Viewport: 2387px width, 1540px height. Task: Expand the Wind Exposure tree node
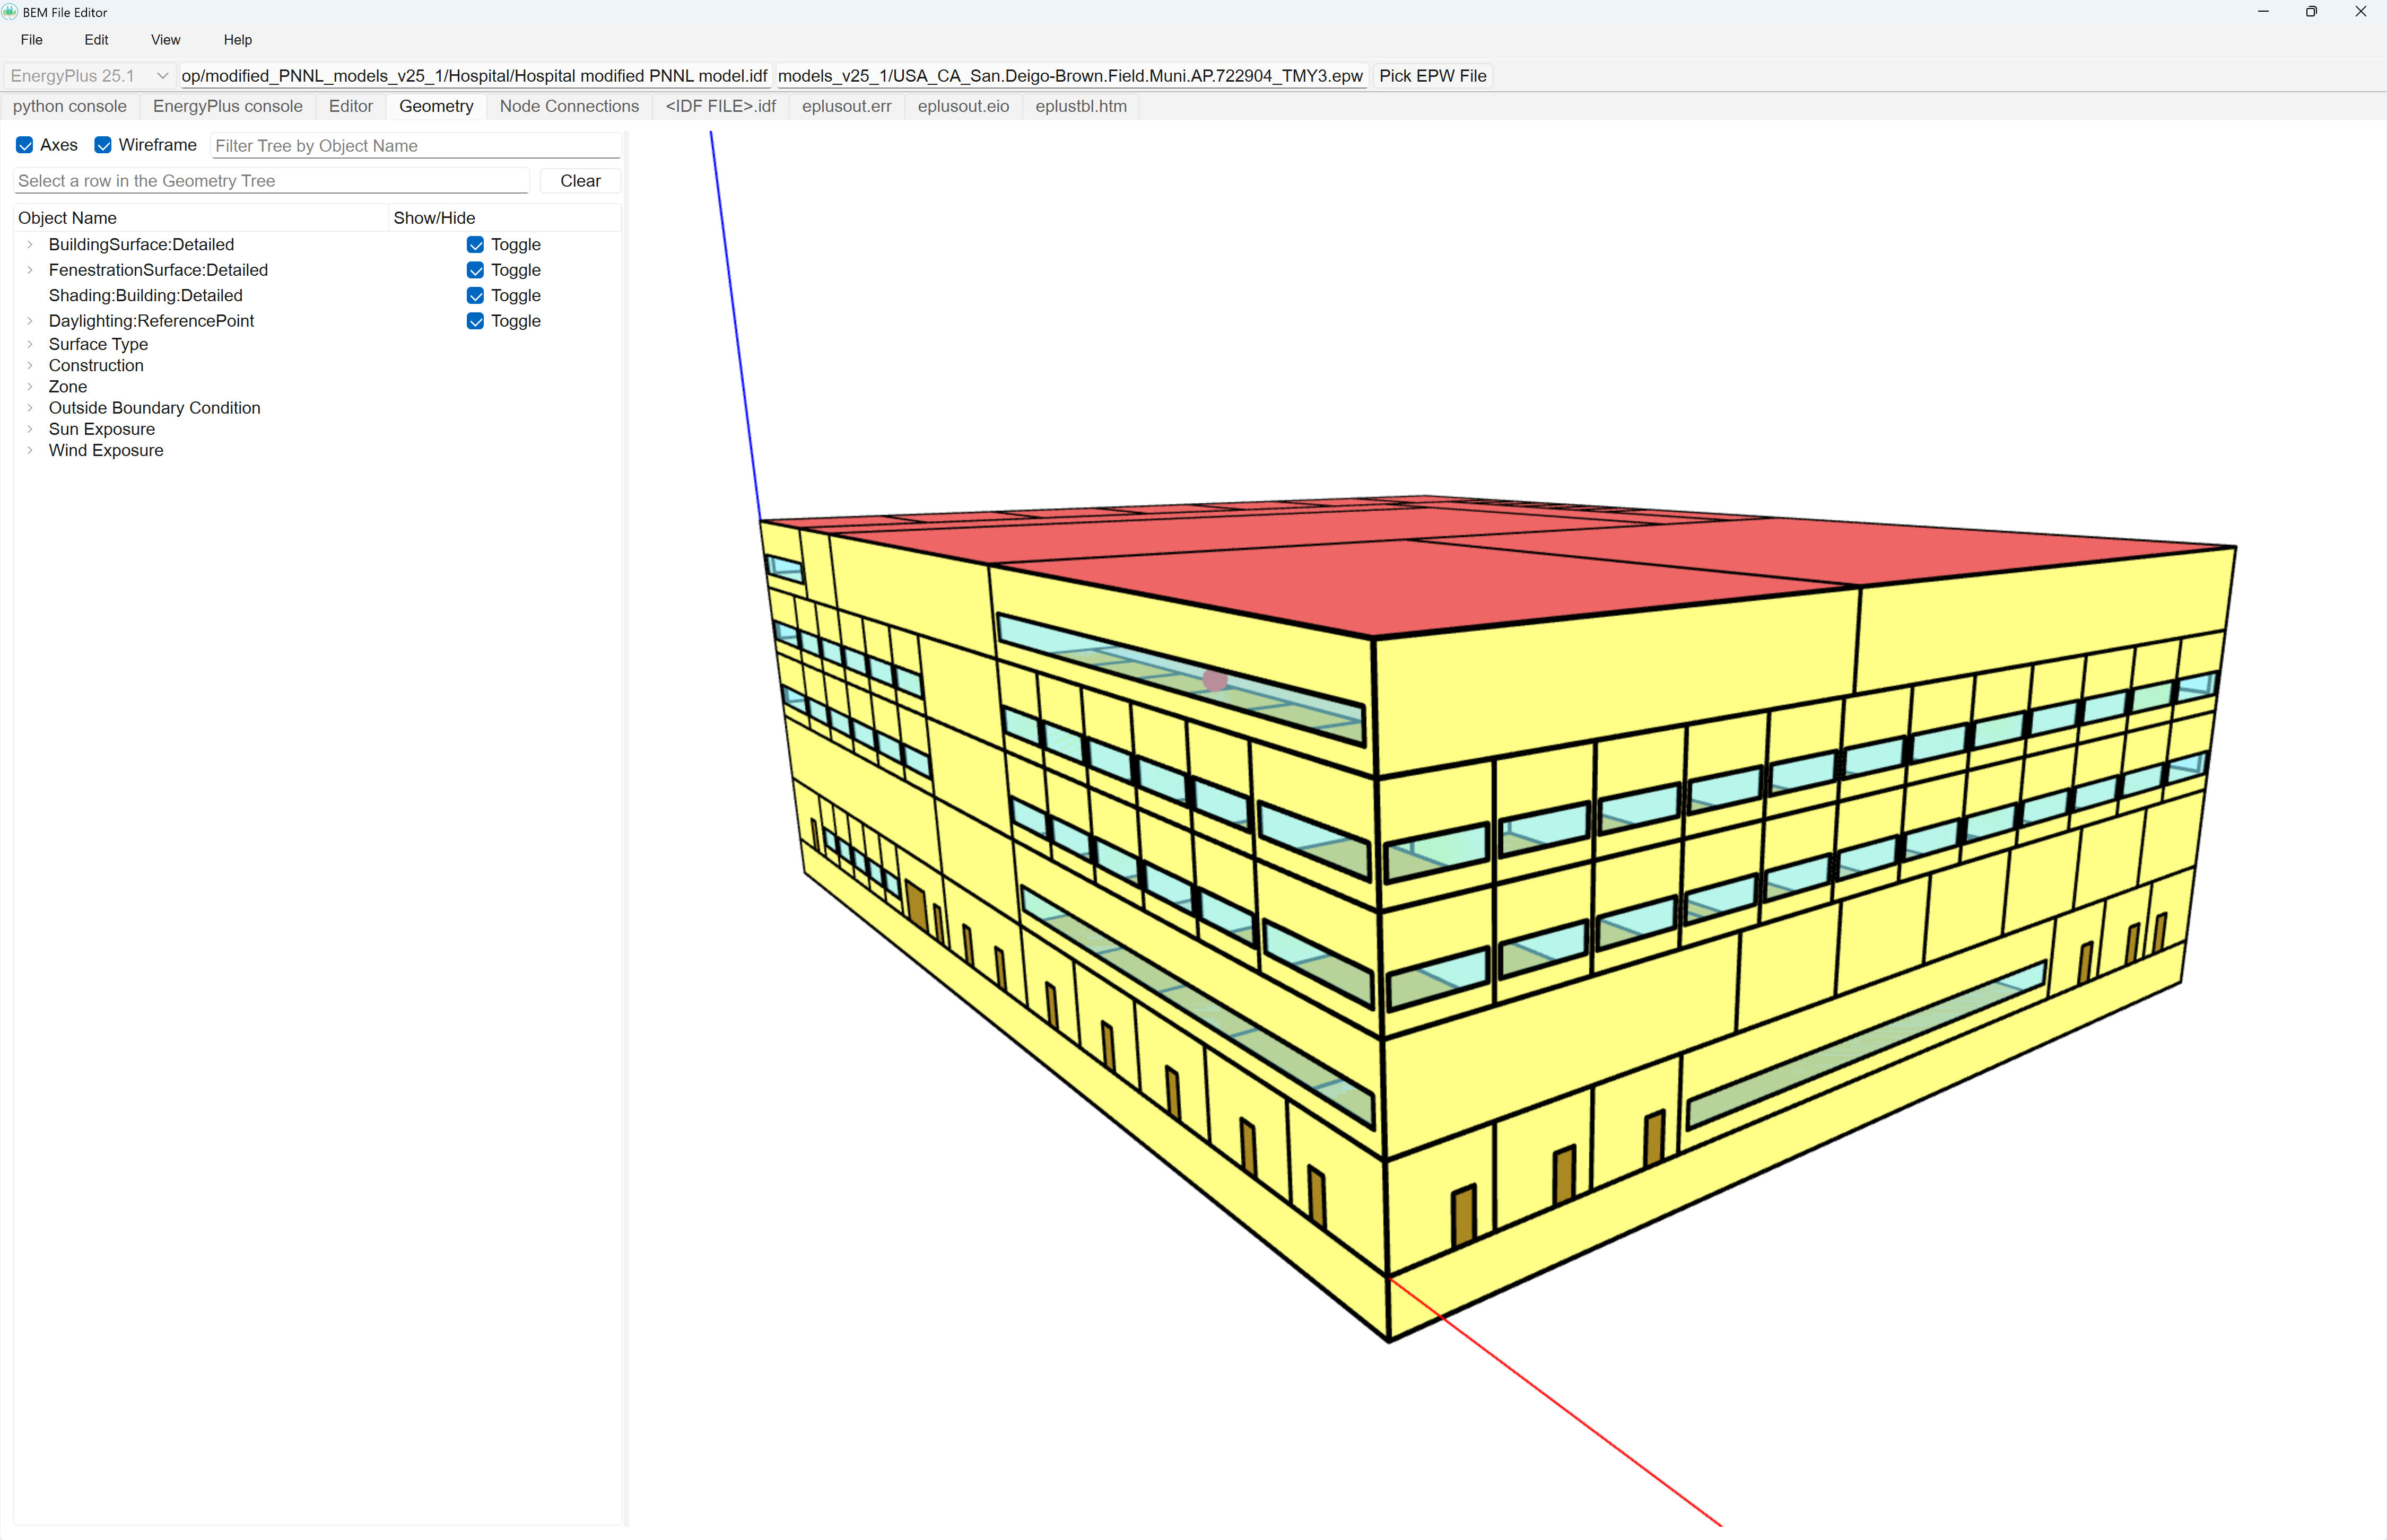click(x=30, y=450)
